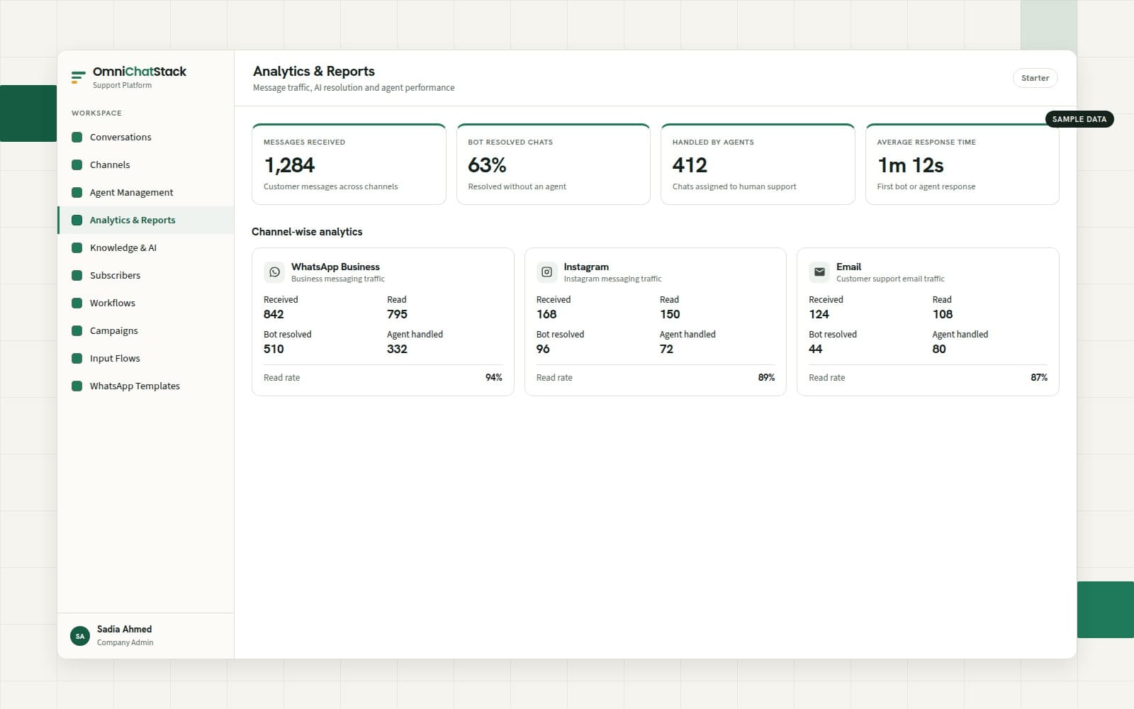Screen dimensions: 1134x709
Task: Click the WhatsApp Business channel icon
Action: point(275,272)
